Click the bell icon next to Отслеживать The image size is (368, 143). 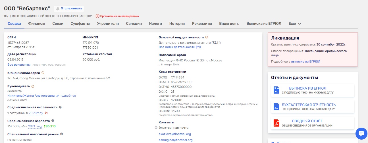click(x=58, y=9)
